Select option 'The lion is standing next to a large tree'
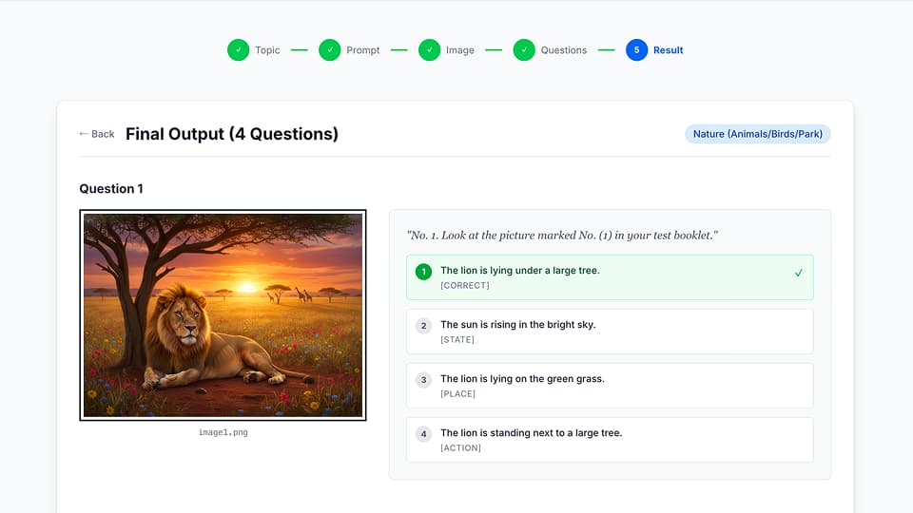 [x=531, y=433]
